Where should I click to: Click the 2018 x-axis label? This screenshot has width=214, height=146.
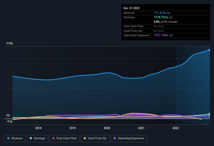pos(38,128)
